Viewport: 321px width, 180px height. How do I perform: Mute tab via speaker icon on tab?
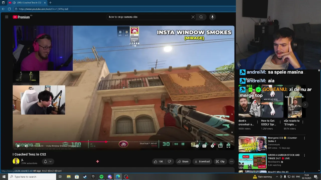(x=14, y=3)
